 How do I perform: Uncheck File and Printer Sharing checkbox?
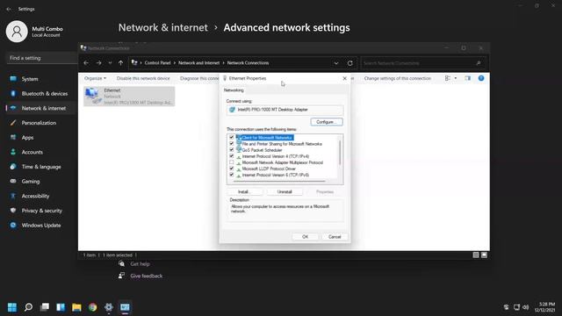coord(232,143)
